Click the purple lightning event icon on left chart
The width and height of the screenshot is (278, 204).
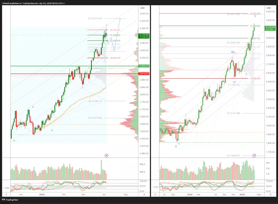point(106,155)
